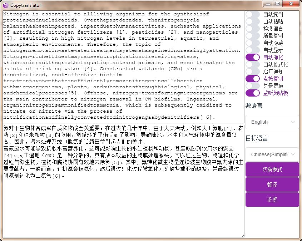This screenshot has height=241, width=302.
Task: Click the 切换模式 button
Action: coord(272,169)
